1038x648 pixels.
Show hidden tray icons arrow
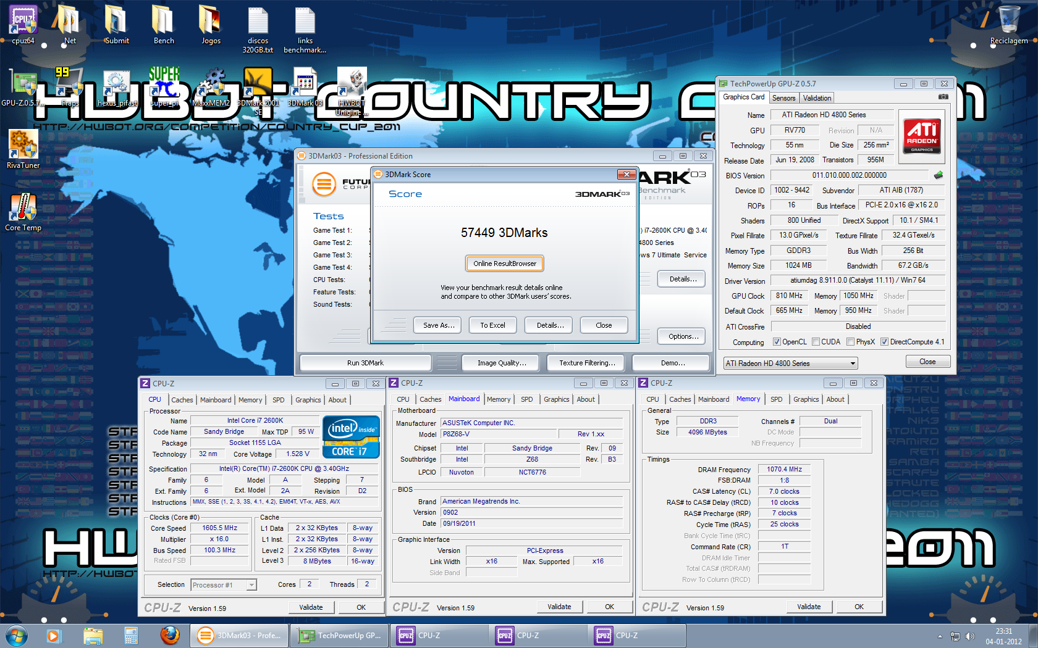940,636
